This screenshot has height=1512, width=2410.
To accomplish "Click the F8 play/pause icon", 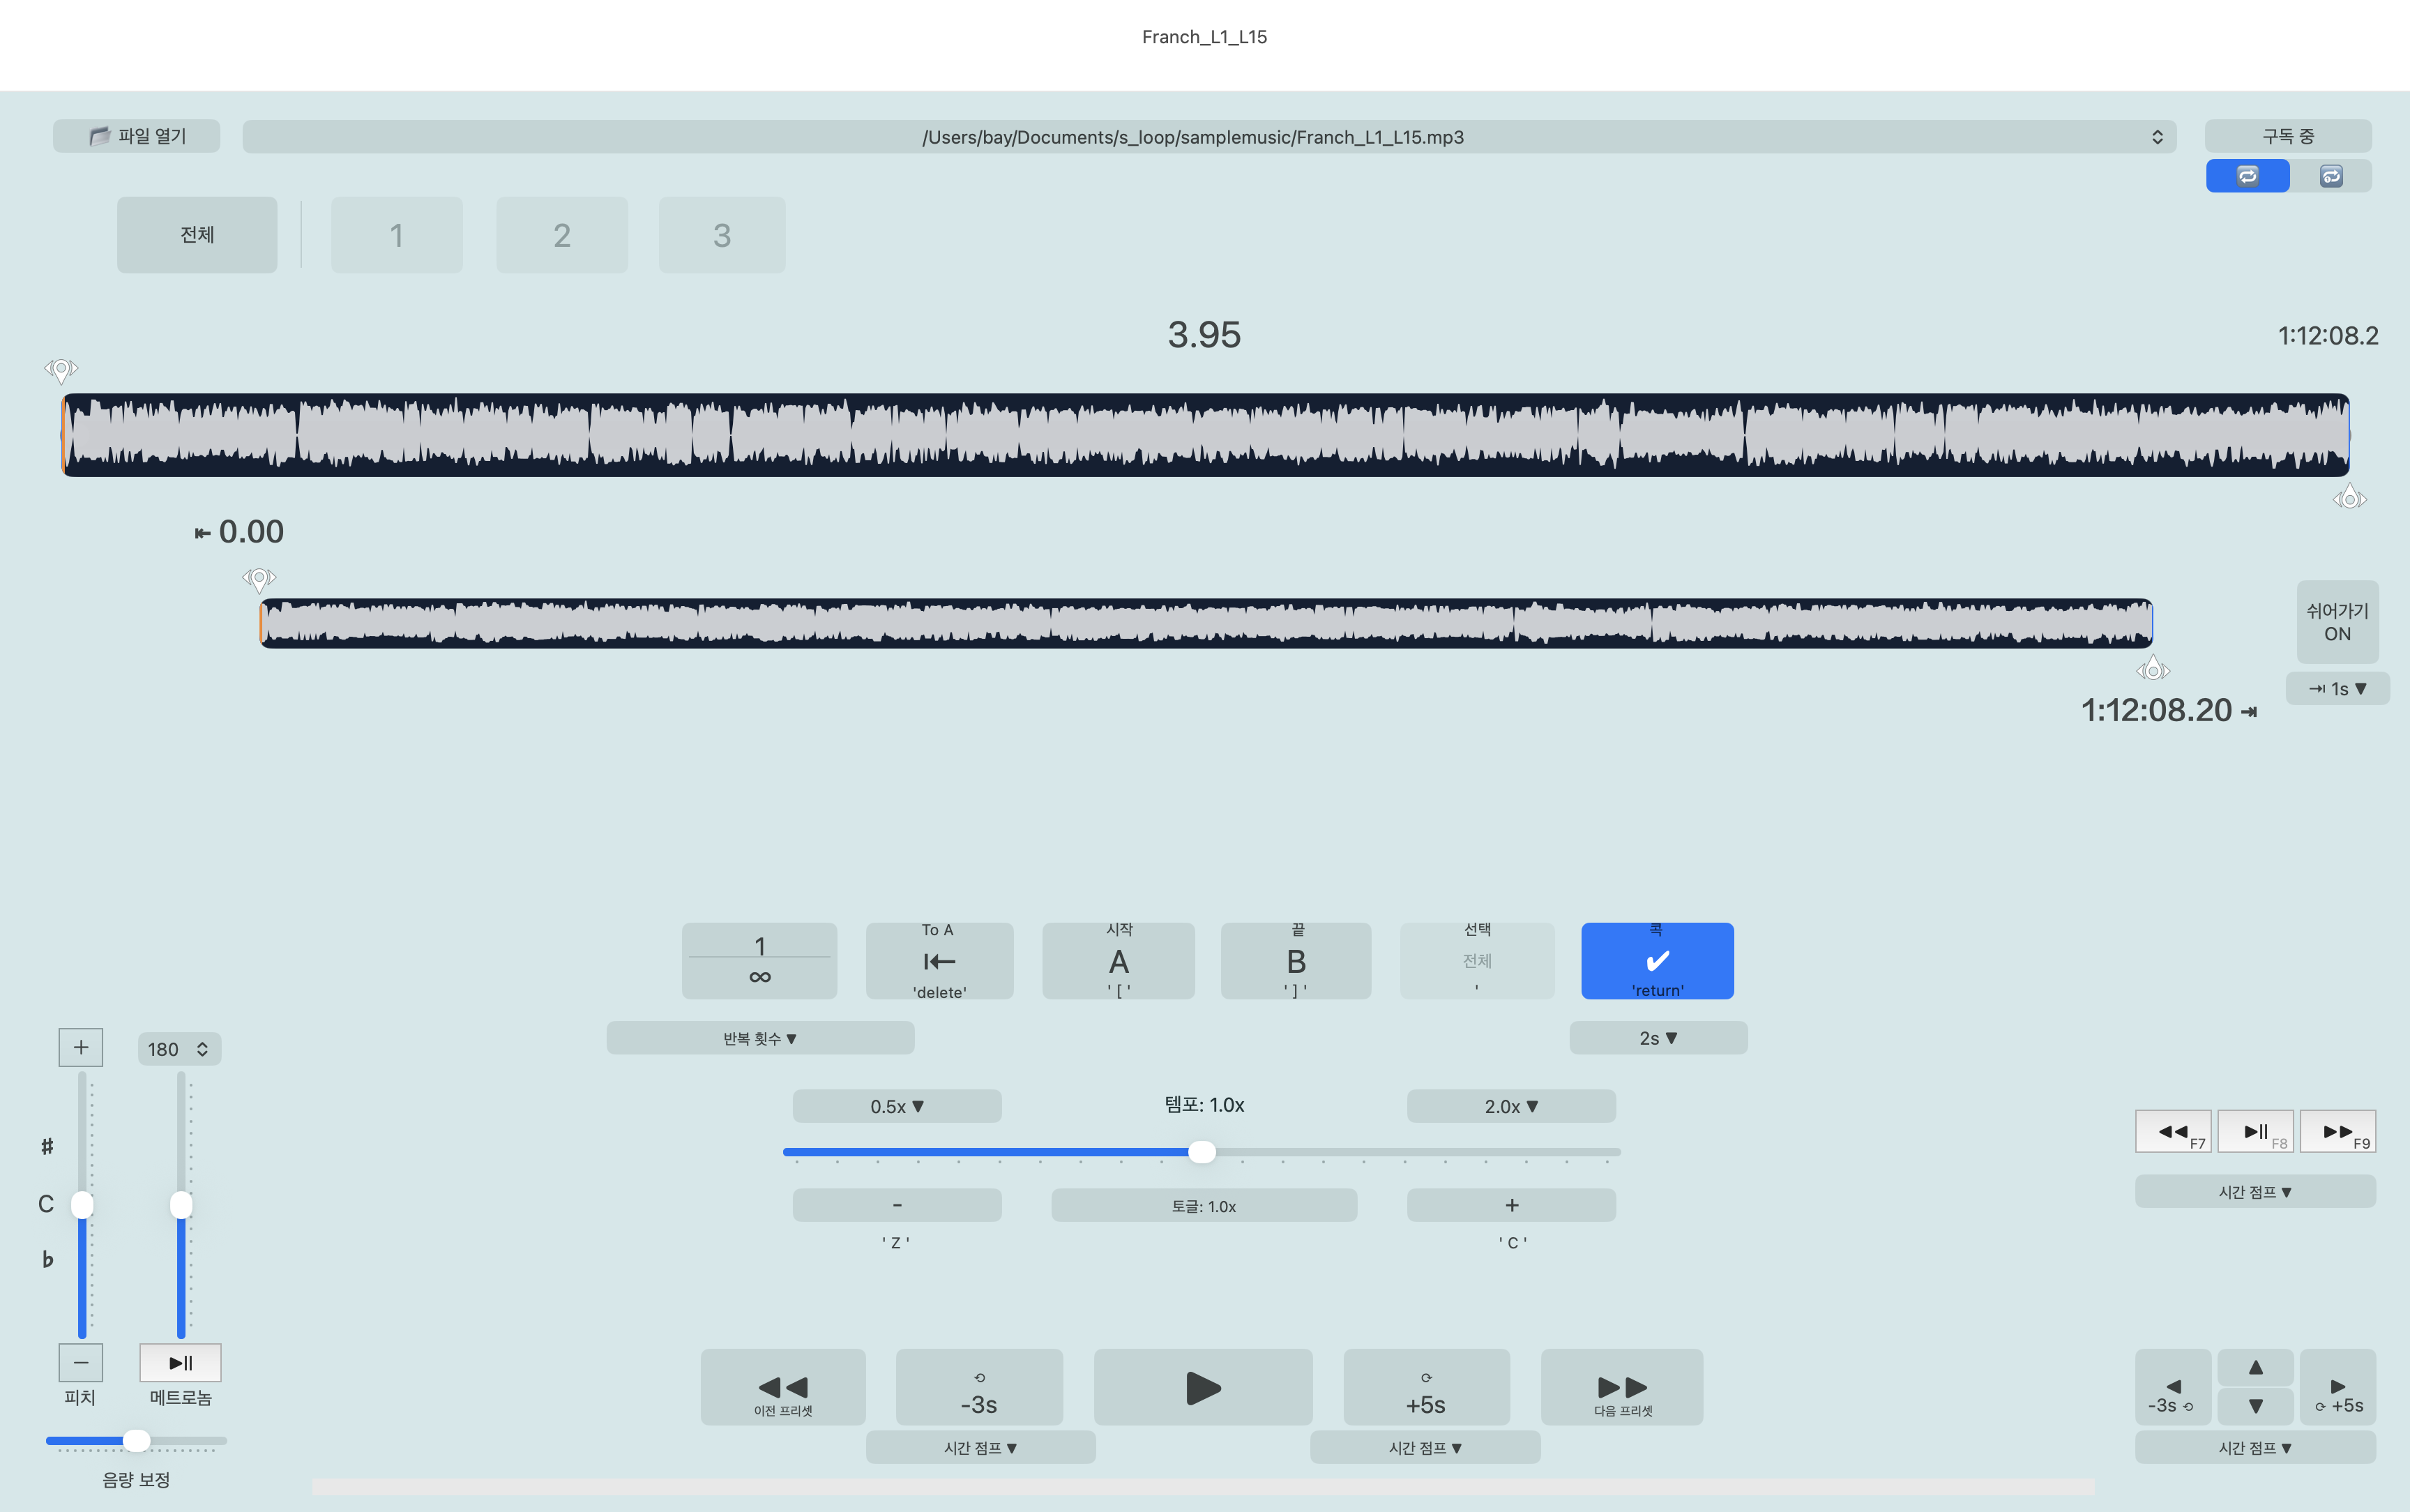I will (x=2256, y=1131).
